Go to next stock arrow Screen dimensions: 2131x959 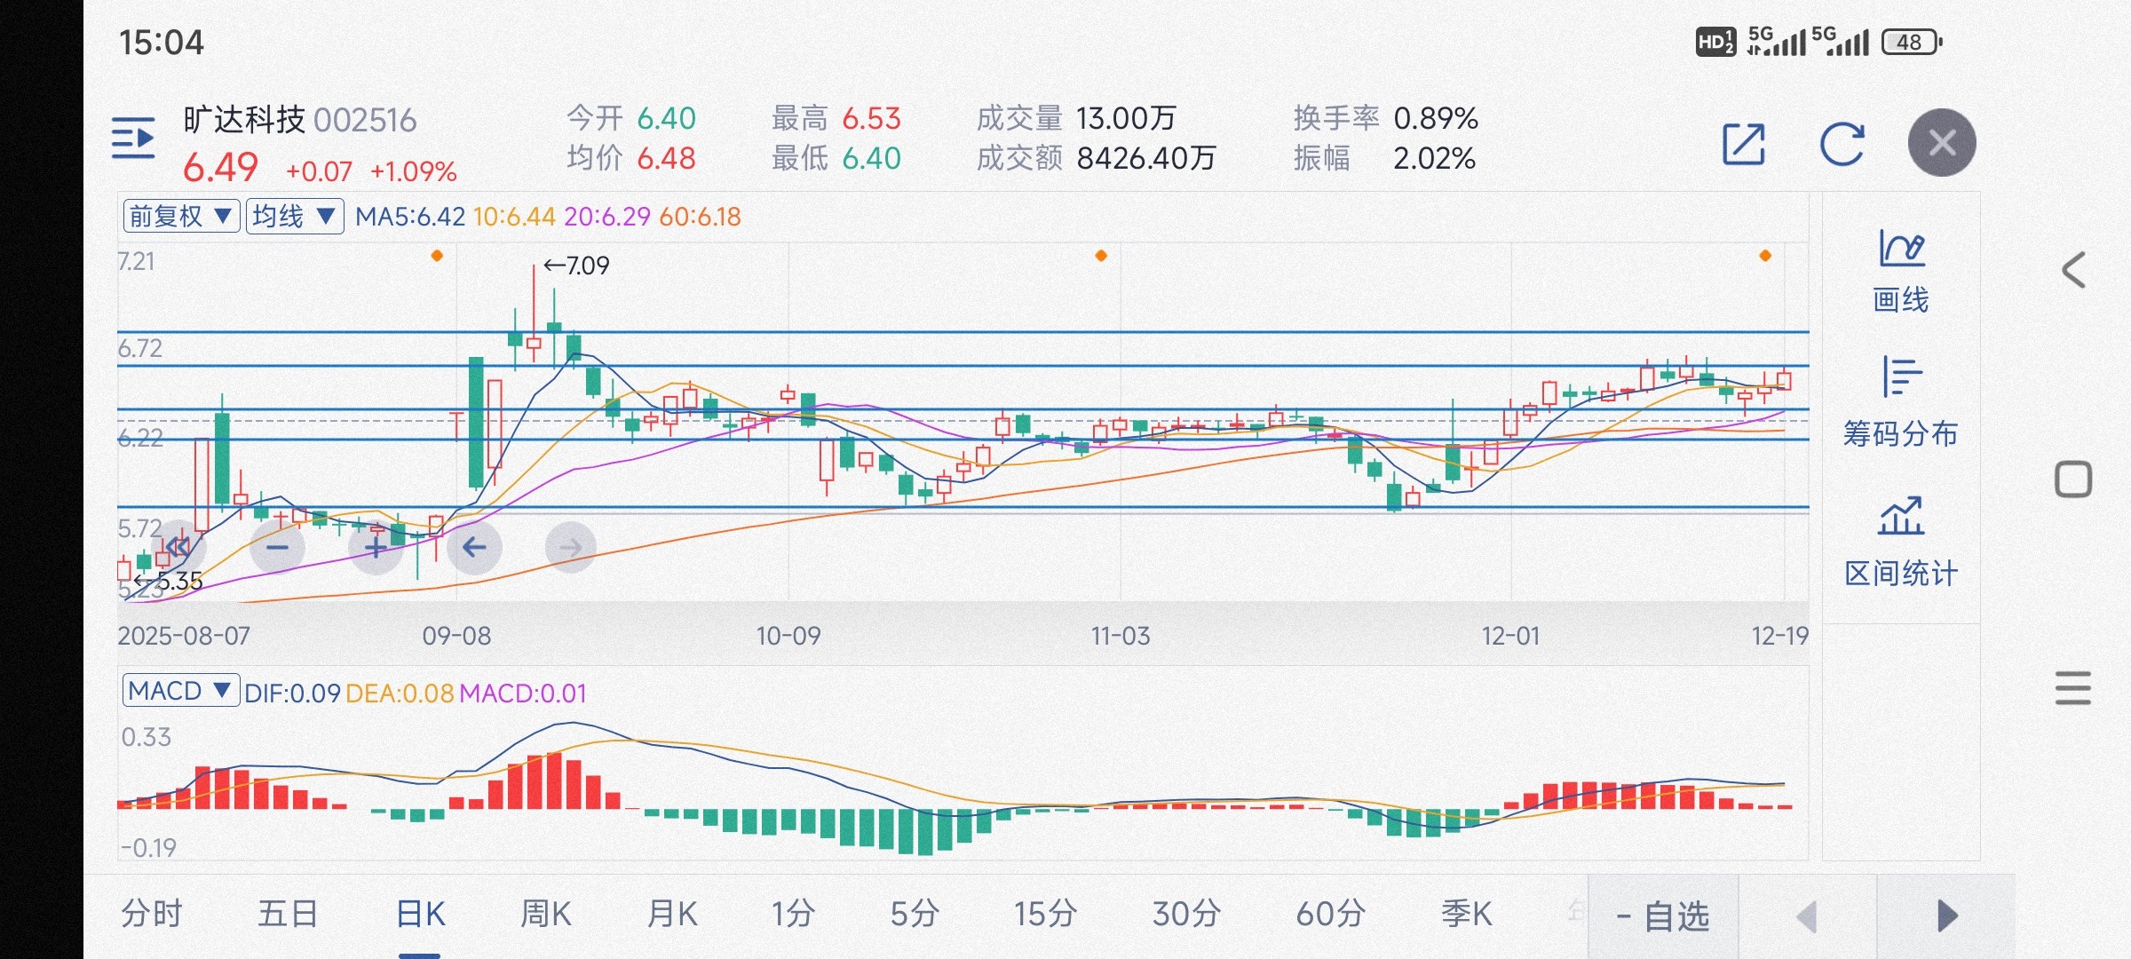coord(1946,915)
